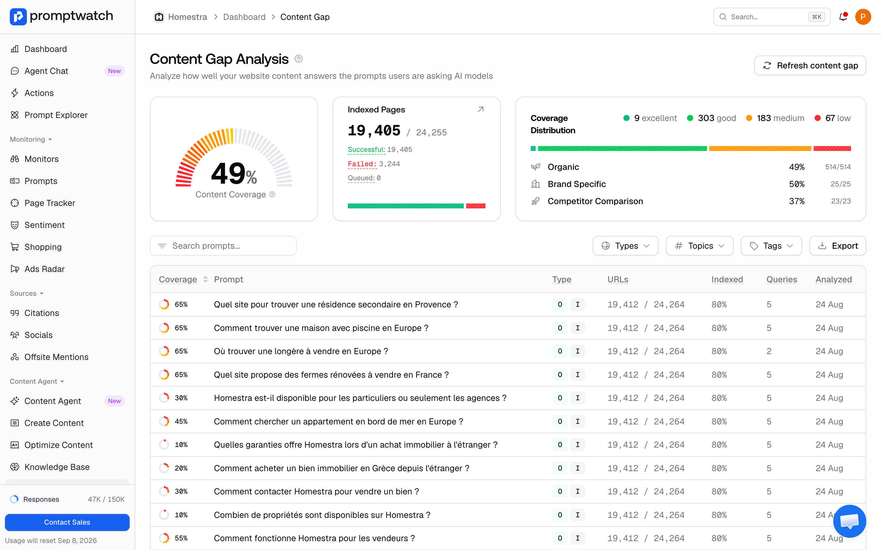Image resolution: width=881 pixels, height=550 pixels.
Task: Export the content gap table
Action: [x=837, y=246]
